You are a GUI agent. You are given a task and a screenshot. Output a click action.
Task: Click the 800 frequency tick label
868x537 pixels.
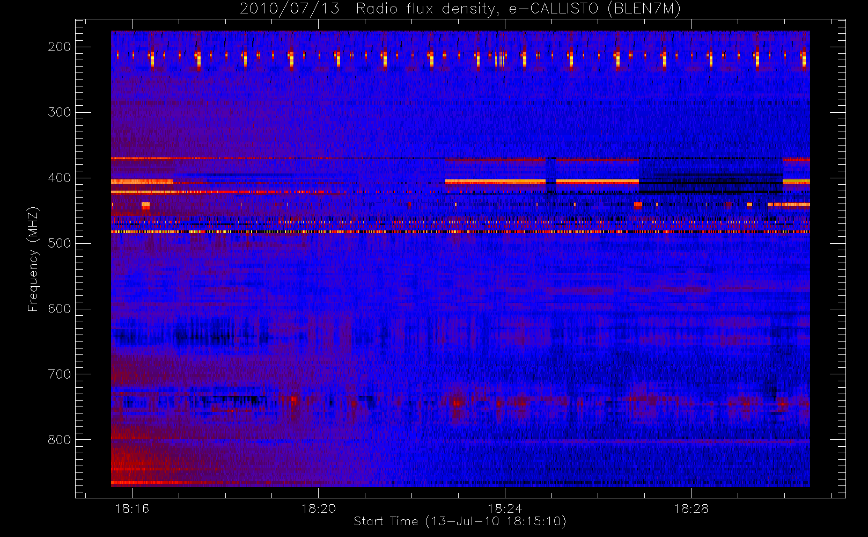coord(60,440)
